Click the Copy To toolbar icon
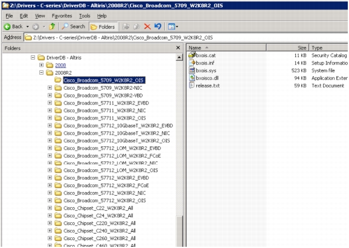Image resolution: width=349 pixels, height=248 pixels. pyautogui.click(x=136, y=27)
